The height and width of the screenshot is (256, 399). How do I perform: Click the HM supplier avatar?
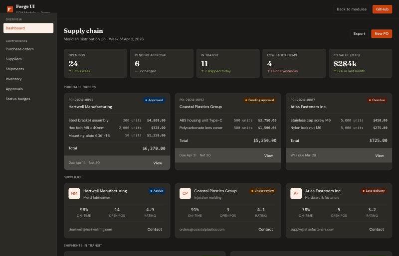74,193
